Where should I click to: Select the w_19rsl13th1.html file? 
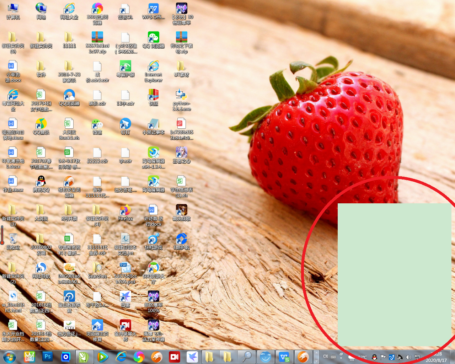pyautogui.click(x=13, y=302)
